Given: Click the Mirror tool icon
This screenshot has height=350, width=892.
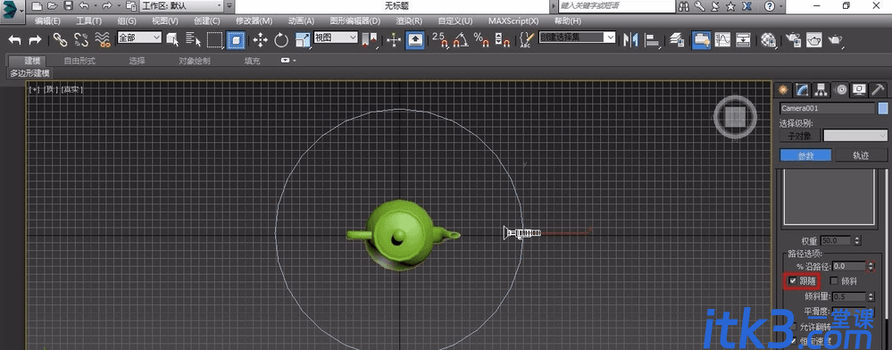Looking at the screenshot, I should [x=630, y=39].
